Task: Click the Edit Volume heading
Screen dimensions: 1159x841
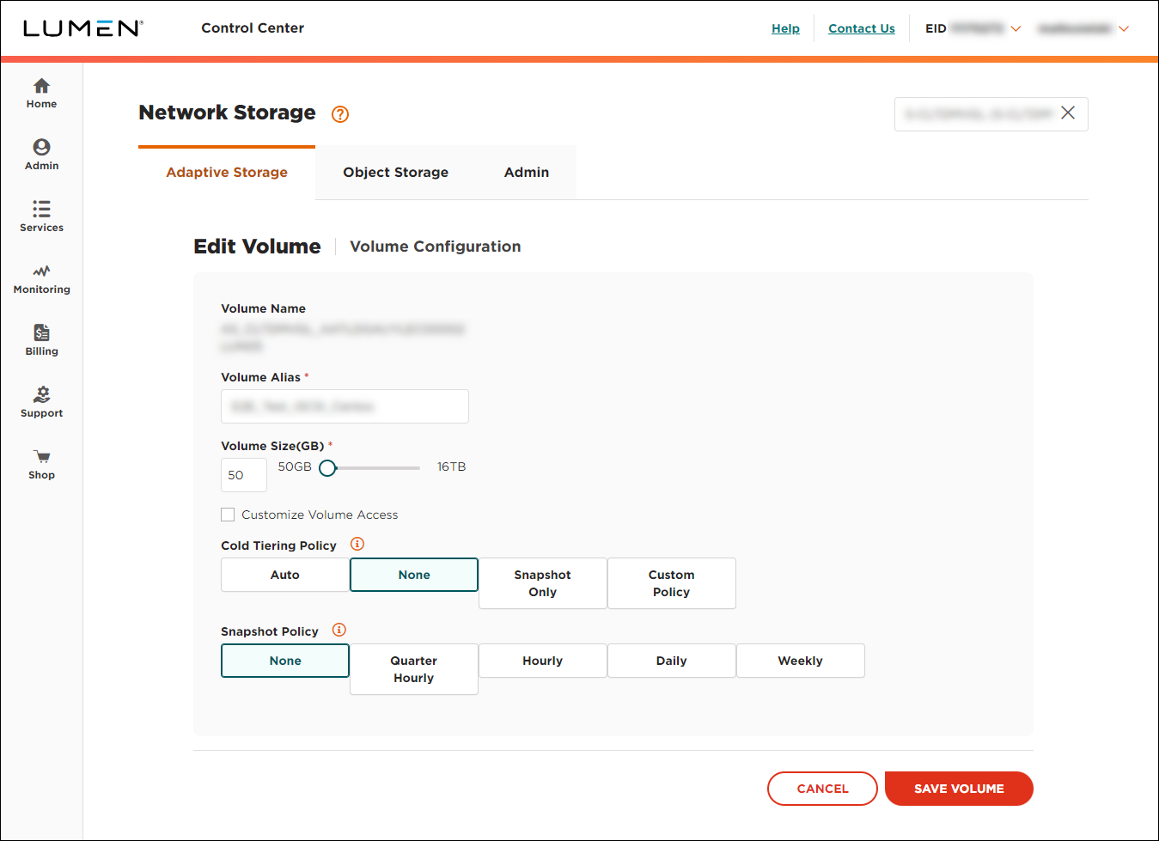Action: pos(257,247)
